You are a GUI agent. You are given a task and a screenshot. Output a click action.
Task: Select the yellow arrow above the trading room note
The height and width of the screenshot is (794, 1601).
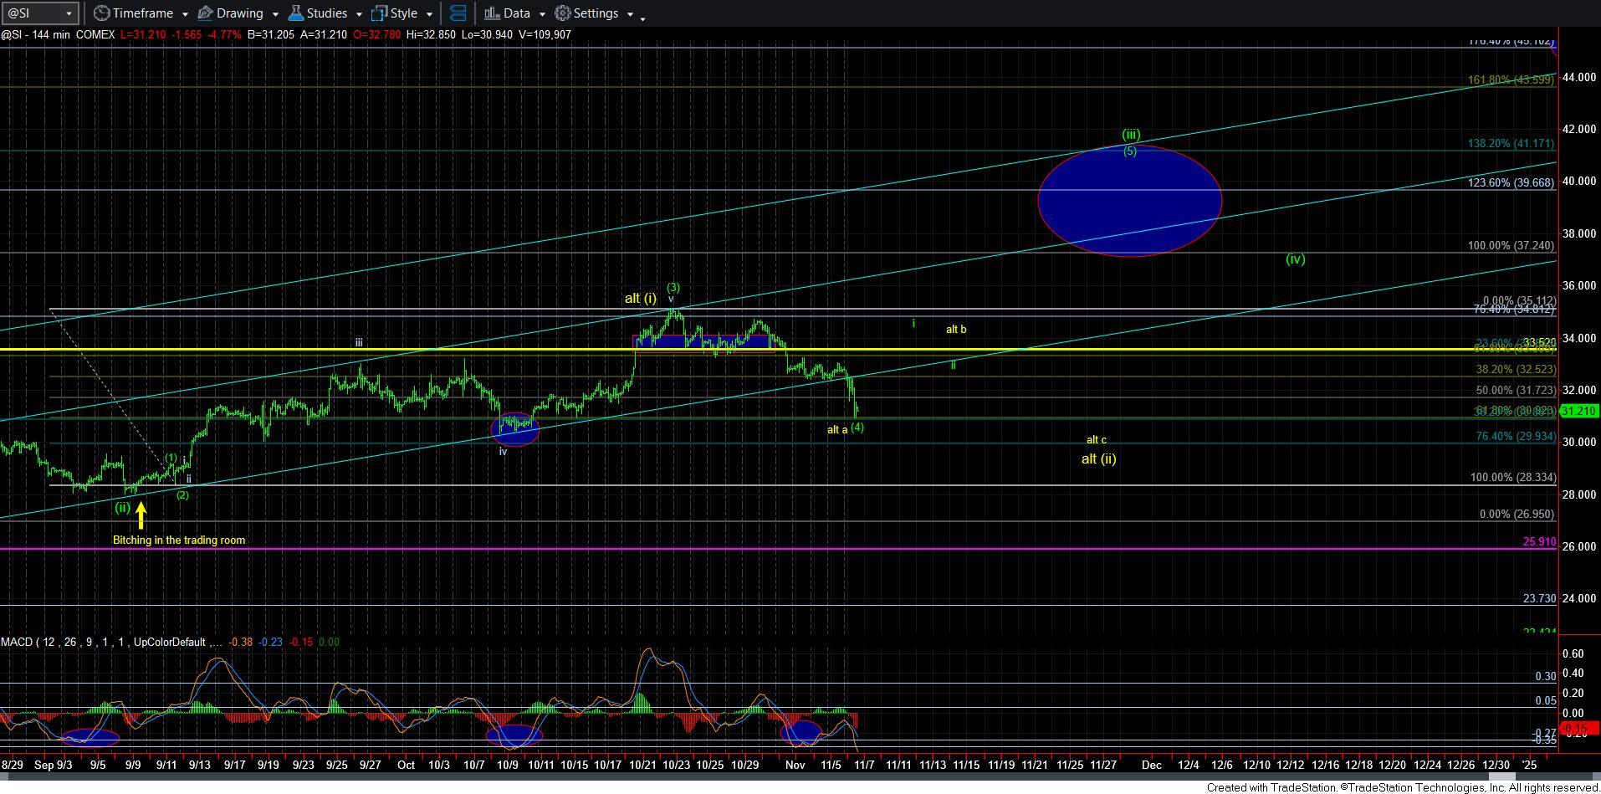click(141, 515)
